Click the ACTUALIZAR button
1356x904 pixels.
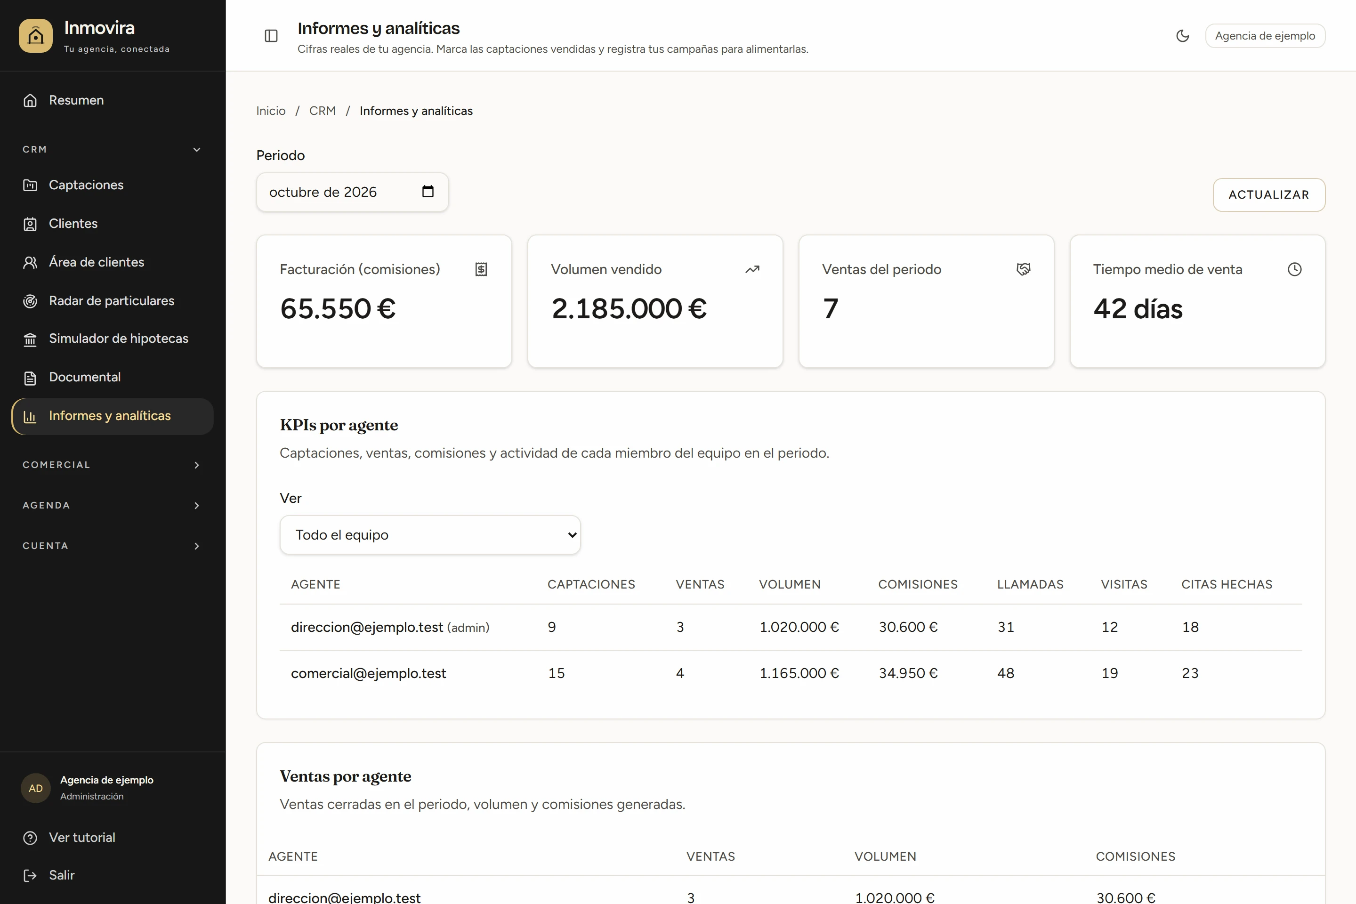point(1268,195)
